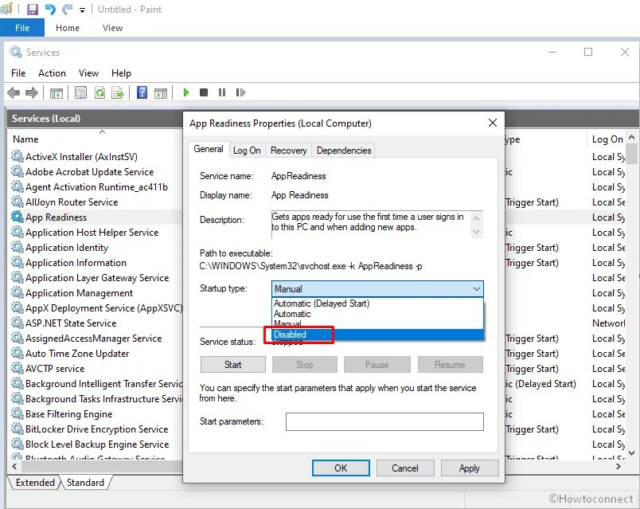The height and width of the screenshot is (509, 640).
Task: Save the Paint document with the floppy icon
Action: click(31, 9)
